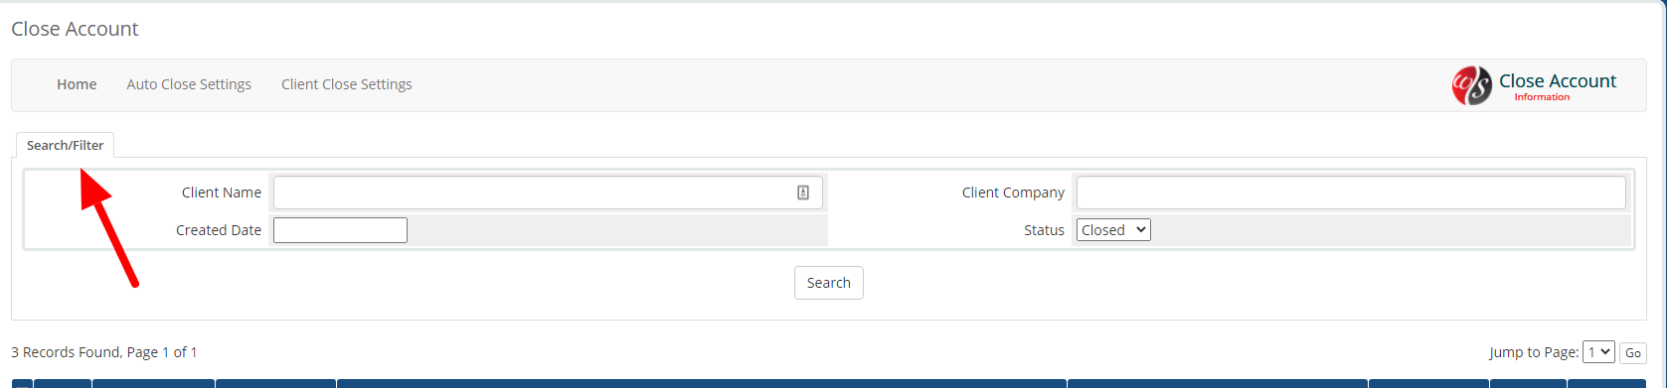The image size is (1667, 388).
Task: Open the Status dropdown showing Closed
Action: click(x=1113, y=230)
